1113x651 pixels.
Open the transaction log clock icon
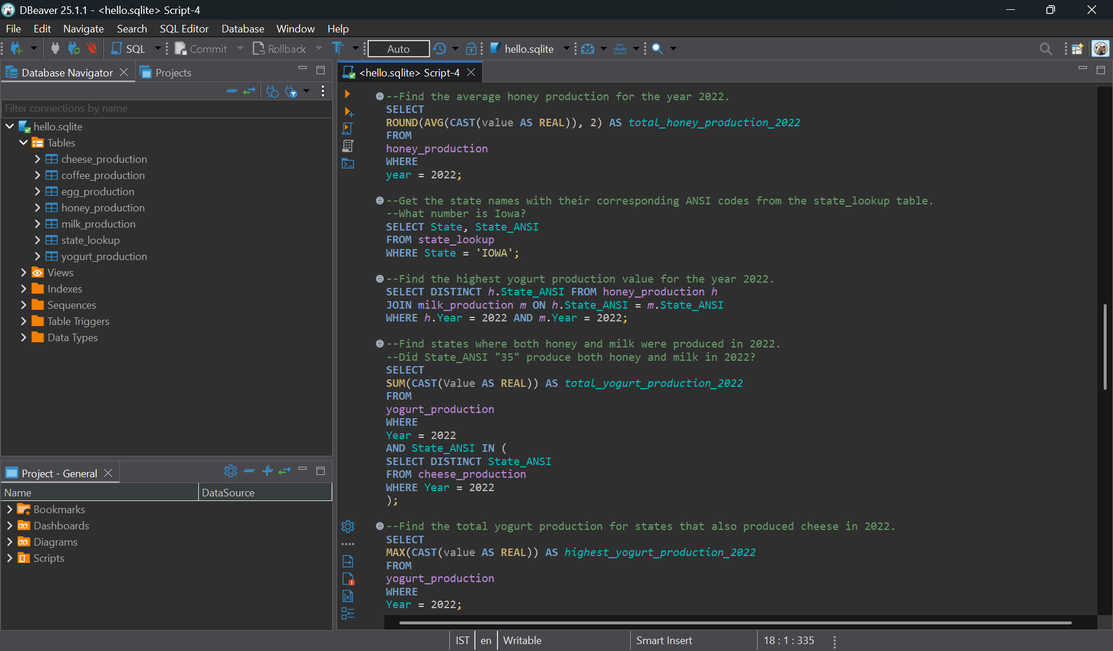pos(440,49)
